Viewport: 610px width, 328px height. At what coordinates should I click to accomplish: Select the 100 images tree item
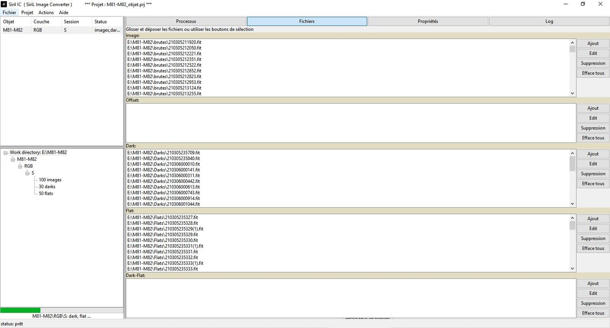(x=50, y=180)
